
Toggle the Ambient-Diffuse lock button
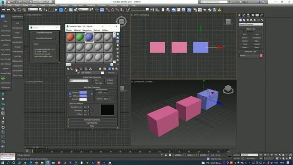click(x=70, y=93)
